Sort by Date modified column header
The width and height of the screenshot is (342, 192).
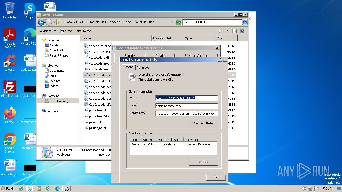(x=168, y=38)
